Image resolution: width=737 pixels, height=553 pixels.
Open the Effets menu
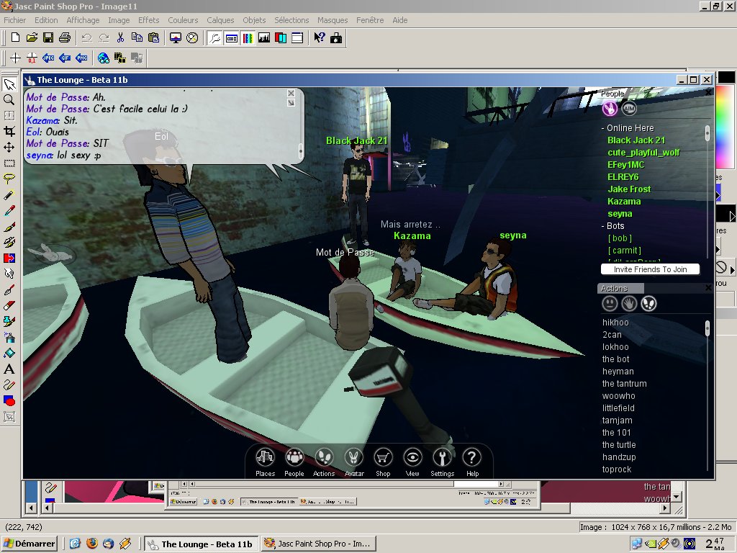[148, 20]
